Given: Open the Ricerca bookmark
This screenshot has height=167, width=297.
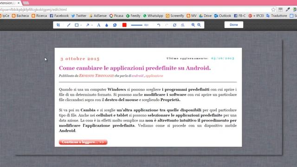Looking at the screenshot, I should pos(39,16).
